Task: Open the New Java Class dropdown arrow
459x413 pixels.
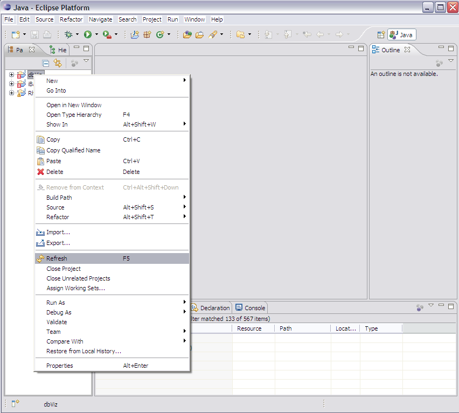Action: [169, 34]
